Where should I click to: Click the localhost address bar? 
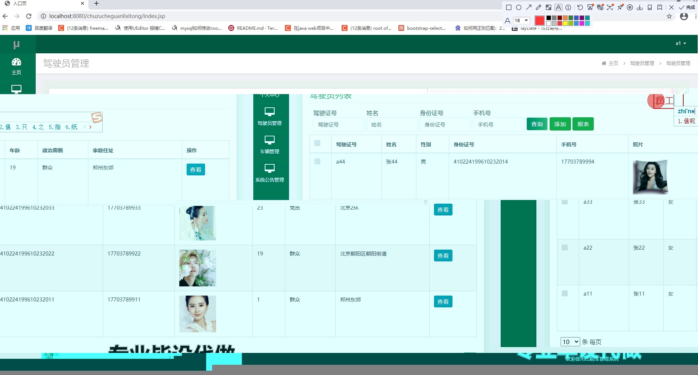pos(107,16)
